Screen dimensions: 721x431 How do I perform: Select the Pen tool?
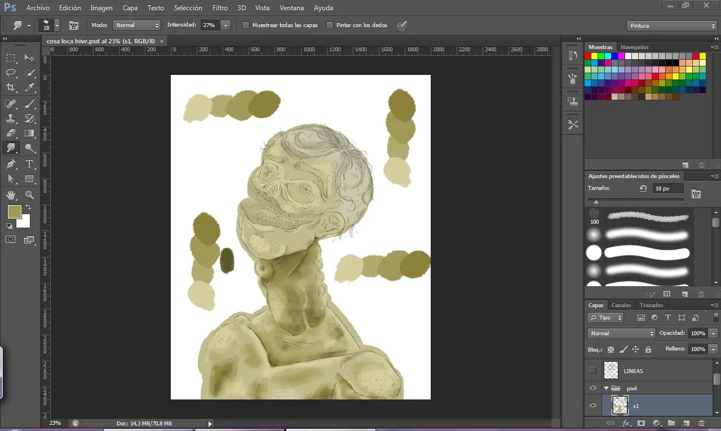pyautogui.click(x=11, y=164)
